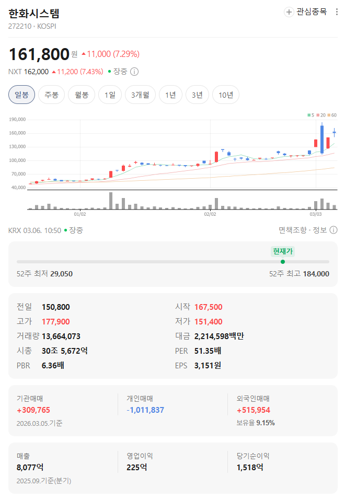Screen dimensions: 345x500
Task: Click NXT change 11,200 (7.43%)
Action: pos(77,72)
